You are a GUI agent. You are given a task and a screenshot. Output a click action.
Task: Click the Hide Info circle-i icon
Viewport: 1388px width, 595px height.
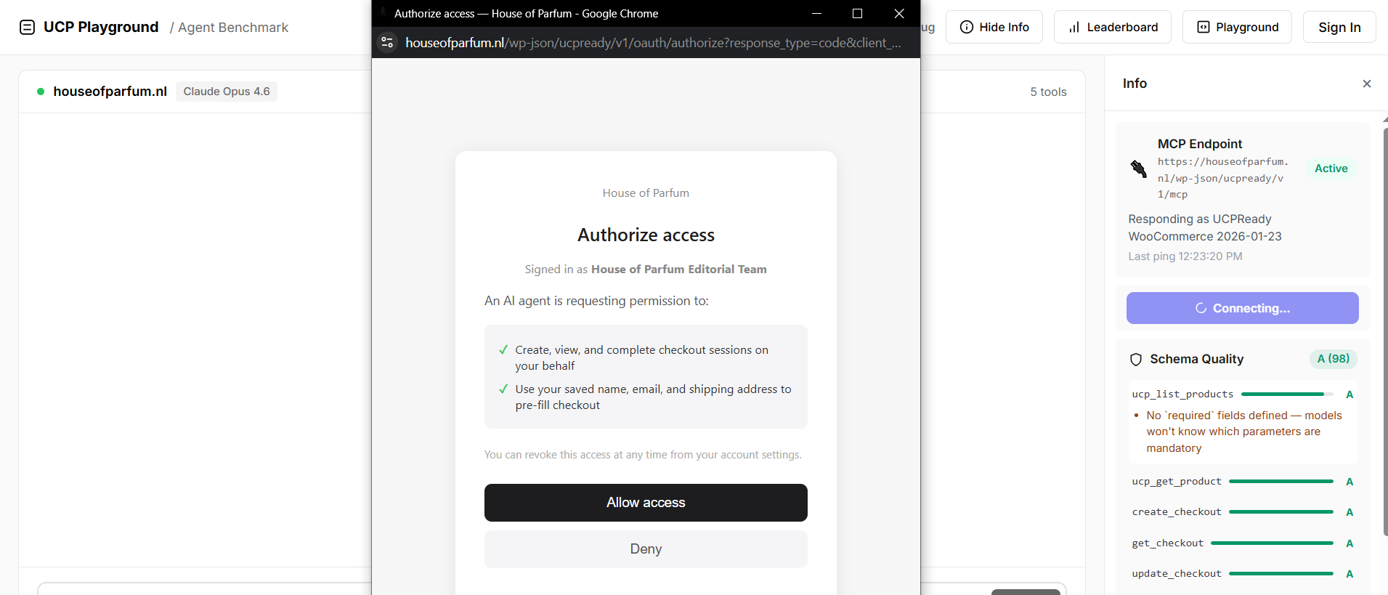coord(966,28)
